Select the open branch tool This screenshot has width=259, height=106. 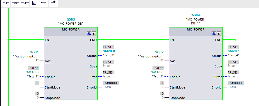pyautogui.click(x=43, y=3)
